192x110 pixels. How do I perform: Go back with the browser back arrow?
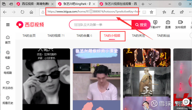click(x=5, y=12)
